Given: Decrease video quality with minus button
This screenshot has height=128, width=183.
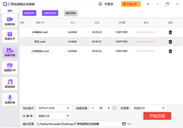Looking at the screenshot, I should [93, 108].
